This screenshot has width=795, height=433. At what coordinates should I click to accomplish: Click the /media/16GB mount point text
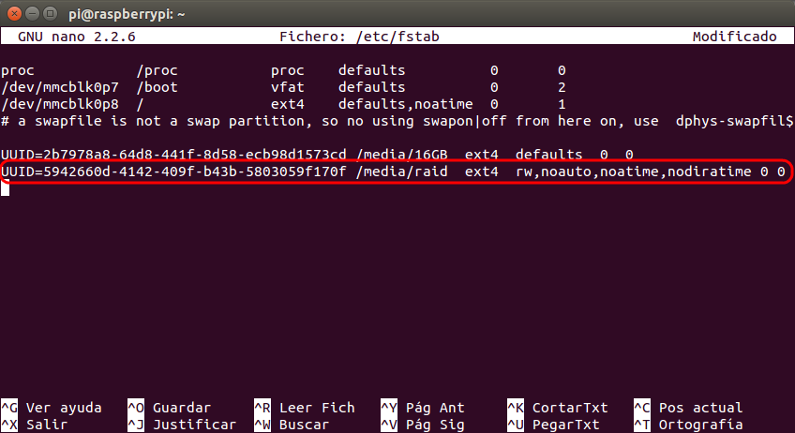(x=401, y=155)
